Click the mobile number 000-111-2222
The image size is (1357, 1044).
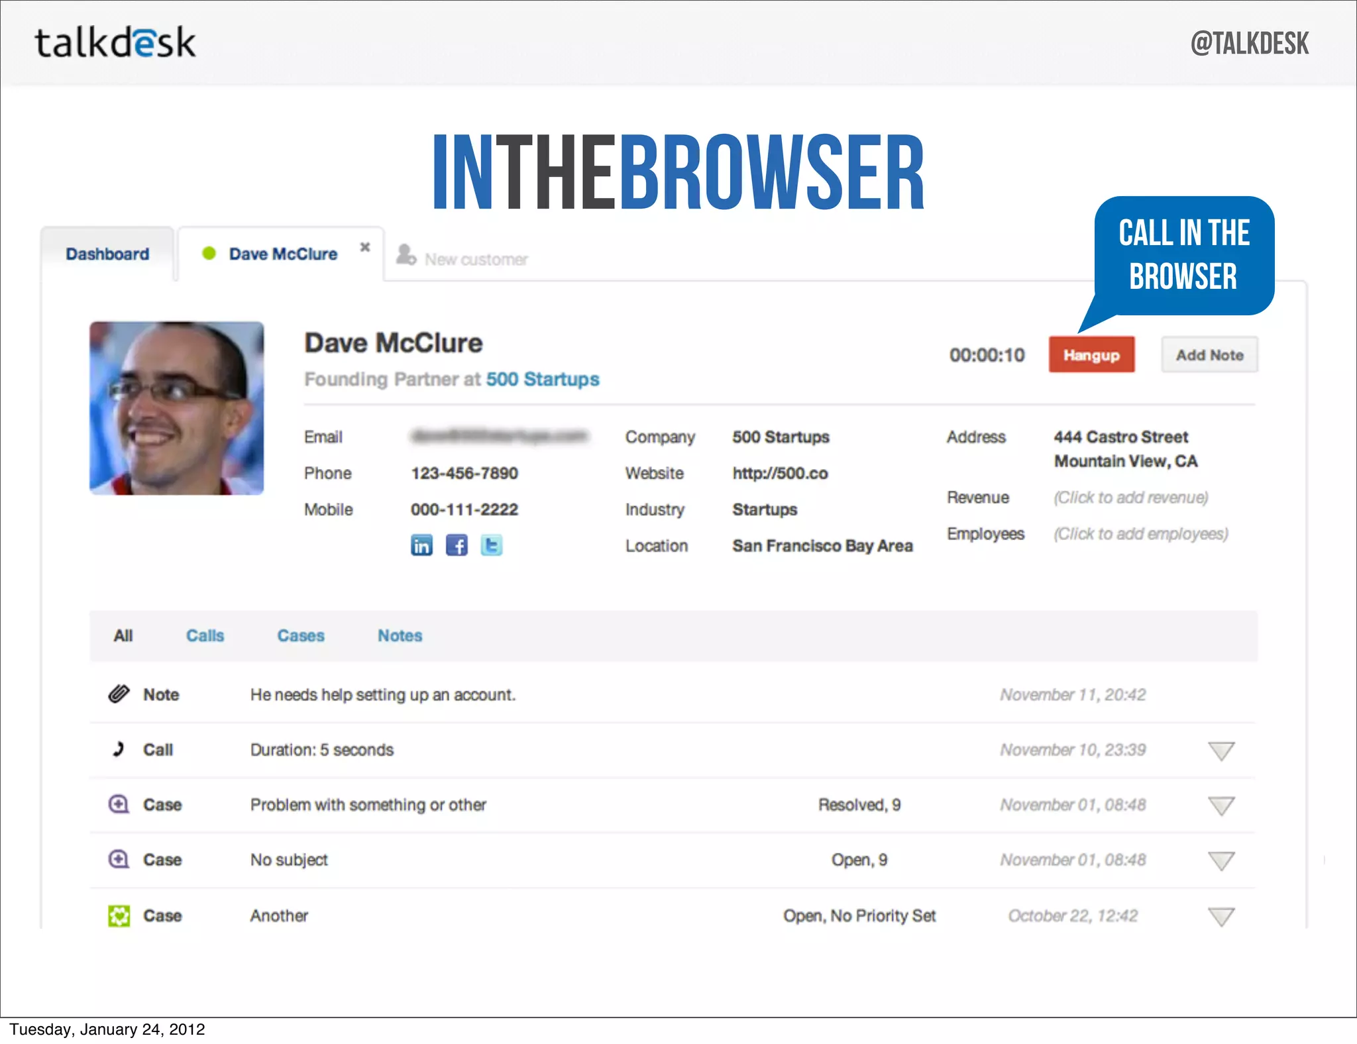tap(464, 509)
